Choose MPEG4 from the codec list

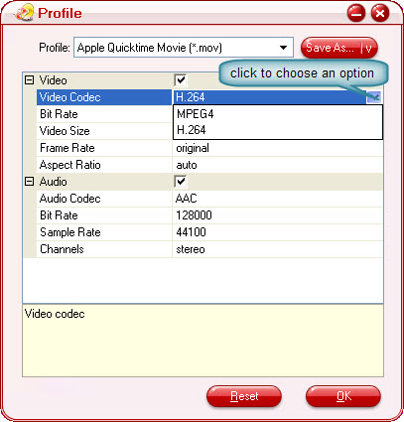pyautogui.click(x=278, y=114)
